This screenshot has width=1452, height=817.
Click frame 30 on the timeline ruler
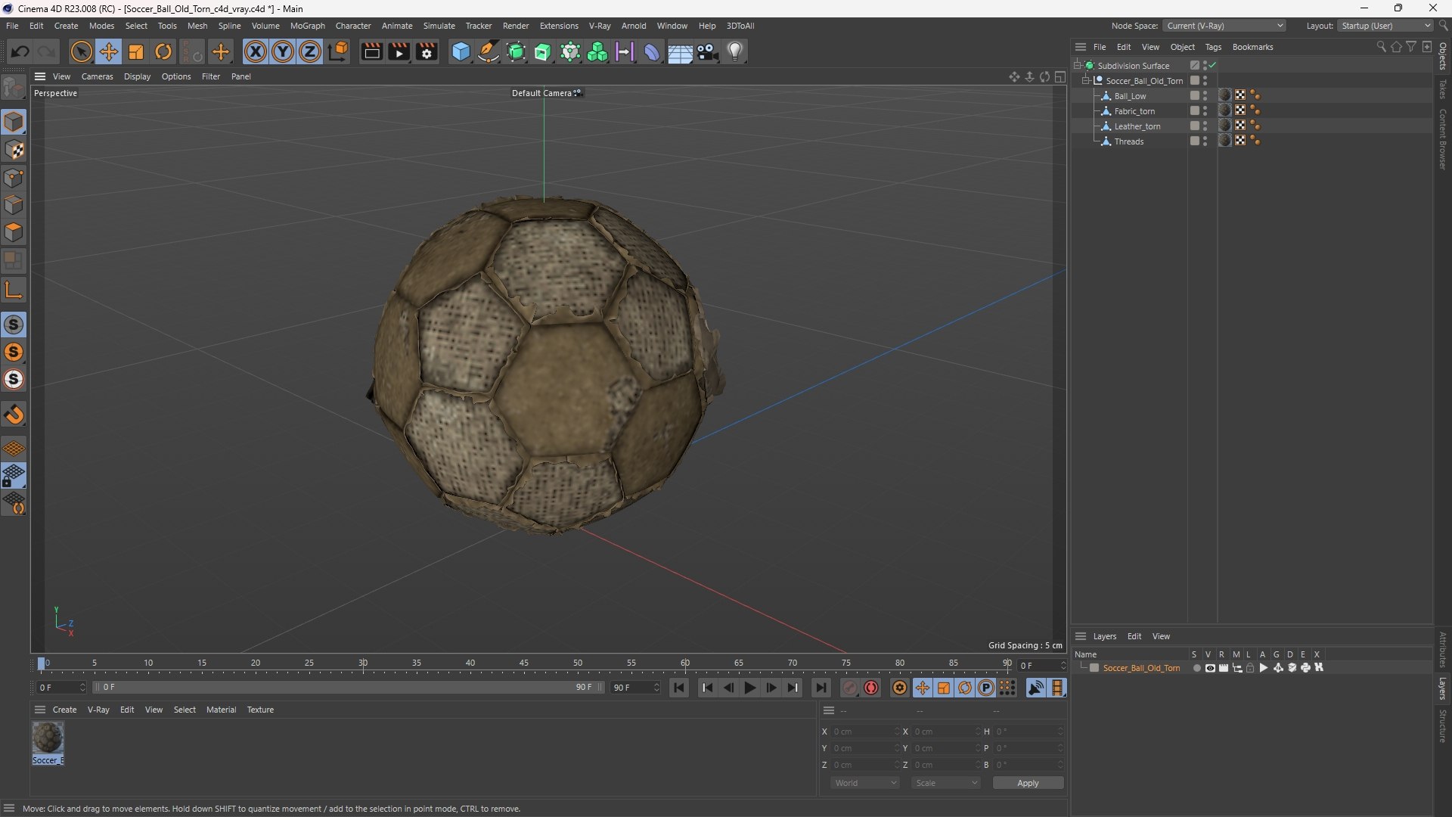[363, 663]
